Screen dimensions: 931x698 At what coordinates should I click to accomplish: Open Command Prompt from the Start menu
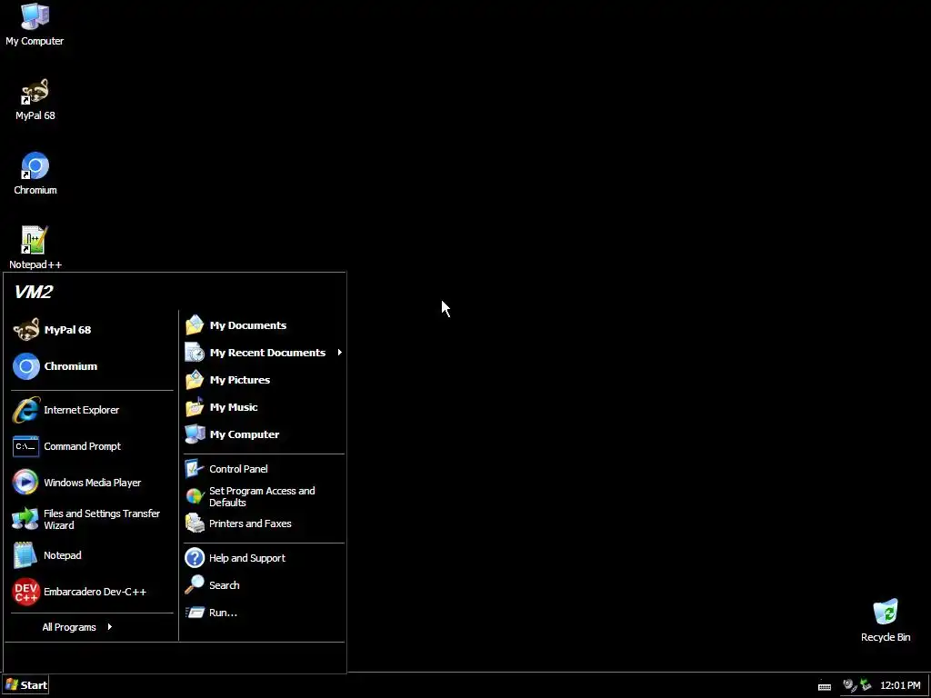pos(92,446)
